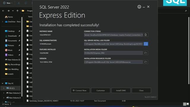The height and width of the screenshot is (107, 190).
Task: Click the Install SSMS button
Action: 121,90
